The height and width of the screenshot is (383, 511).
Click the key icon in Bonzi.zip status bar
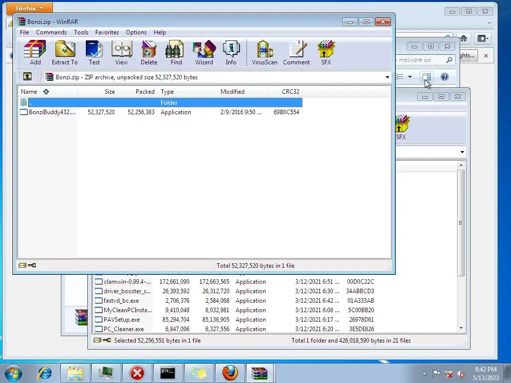pyautogui.click(x=32, y=265)
